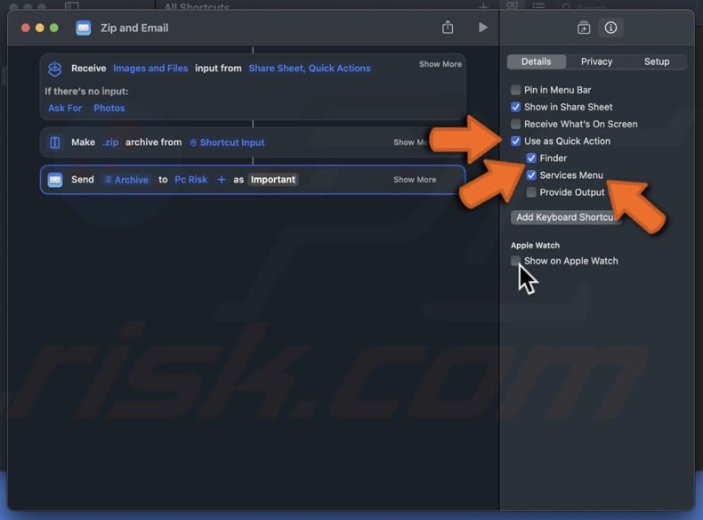Select the Shortcut Input variable
The width and height of the screenshot is (703, 520).
pyautogui.click(x=227, y=142)
